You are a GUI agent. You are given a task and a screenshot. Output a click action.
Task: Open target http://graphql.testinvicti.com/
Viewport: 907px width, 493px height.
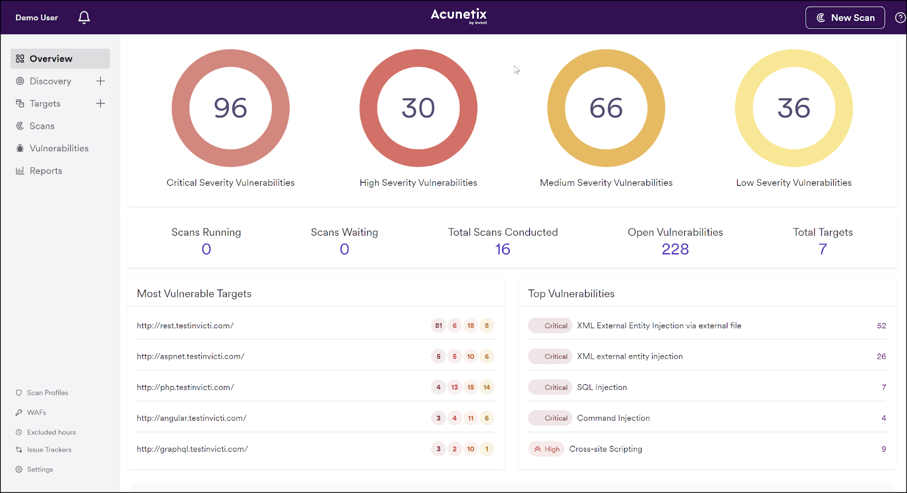pyautogui.click(x=192, y=449)
